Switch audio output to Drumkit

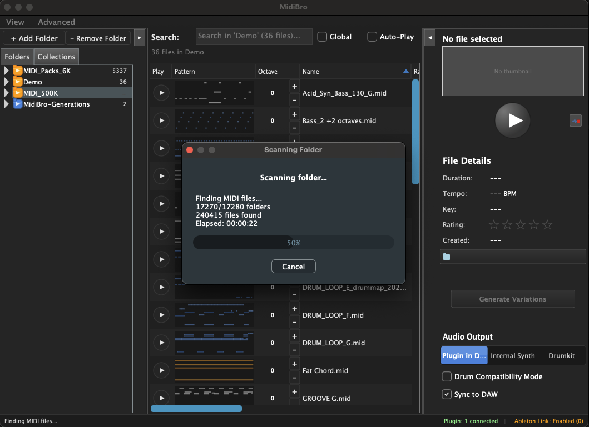561,355
